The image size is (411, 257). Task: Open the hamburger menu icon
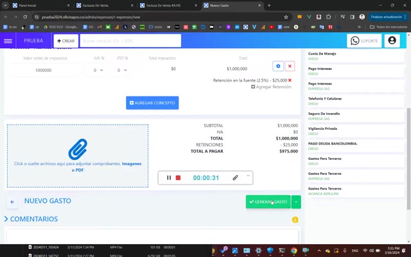(8, 41)
